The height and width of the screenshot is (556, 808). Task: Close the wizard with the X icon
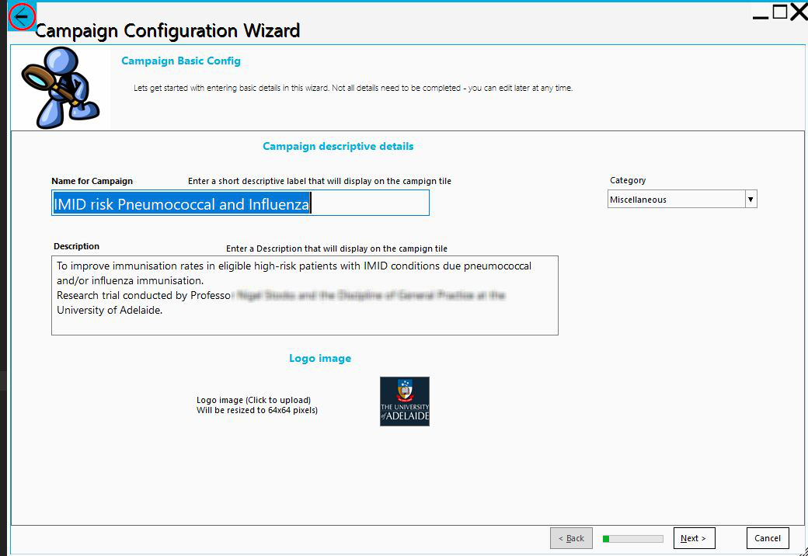(x=798, y=12)
